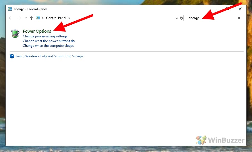The image size is (252, 152).
Task: Go up one level with the Up arrow
Action: point(31,18)
